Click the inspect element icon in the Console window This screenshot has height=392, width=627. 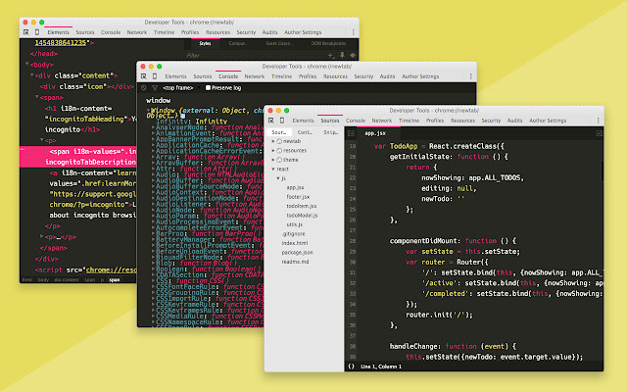tap(143, 75)
